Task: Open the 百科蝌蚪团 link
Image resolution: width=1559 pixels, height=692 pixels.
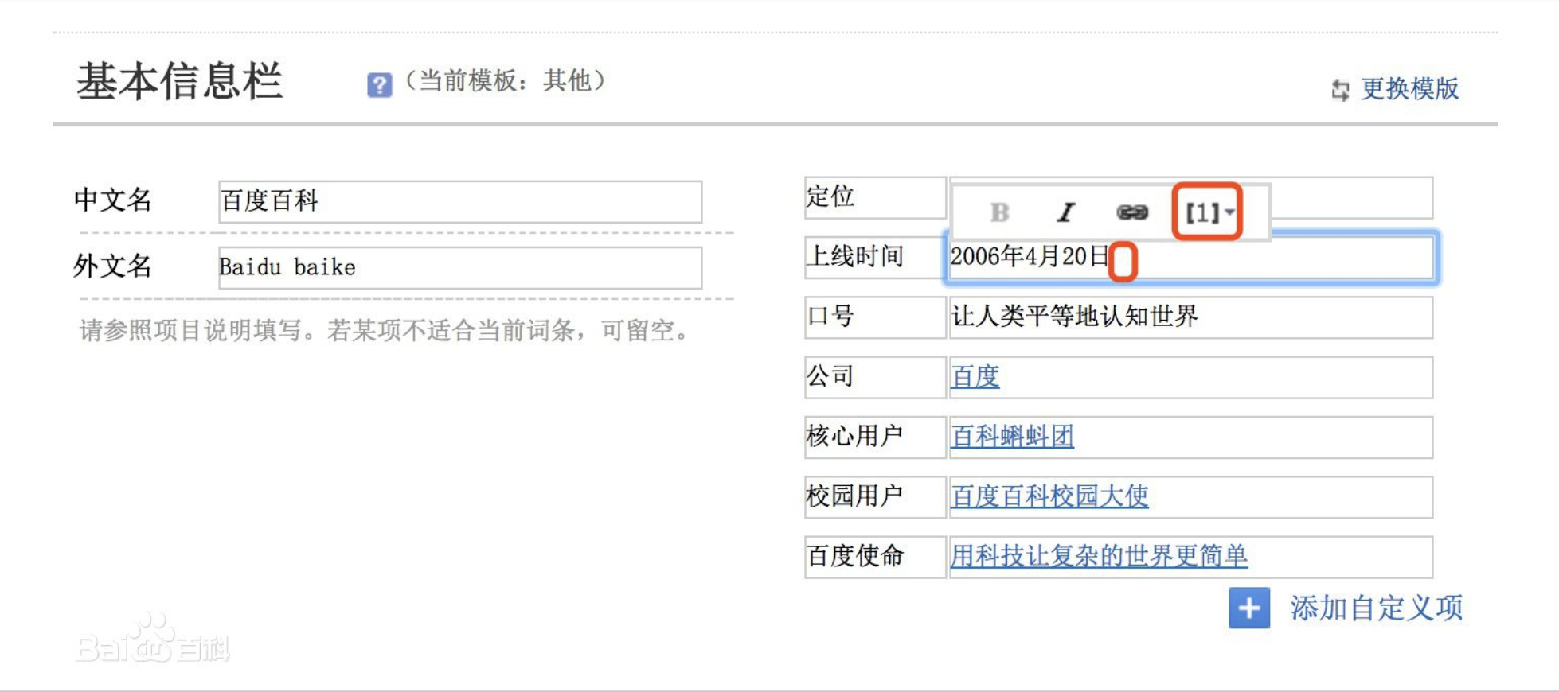Action: click(1013, 436)
